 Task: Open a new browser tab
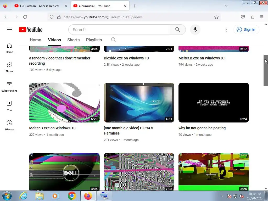tap(135, 6)
